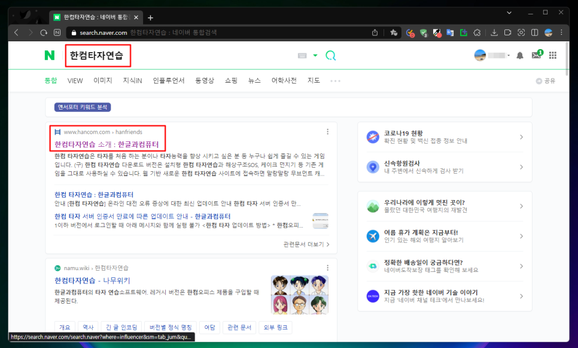
Task: Click the green Naver N logo
Action: tap(50, 55)
